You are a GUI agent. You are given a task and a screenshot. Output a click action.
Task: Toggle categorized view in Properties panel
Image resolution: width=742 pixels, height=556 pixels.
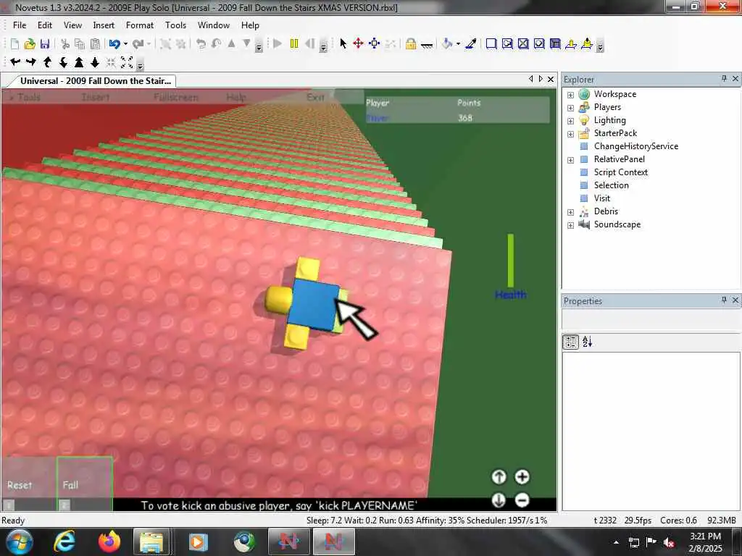click(x=571, y=342)
